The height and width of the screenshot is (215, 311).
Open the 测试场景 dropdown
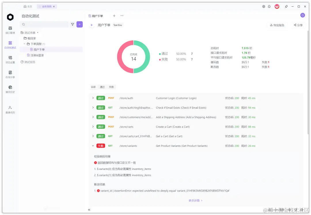(x=30, y=33)
